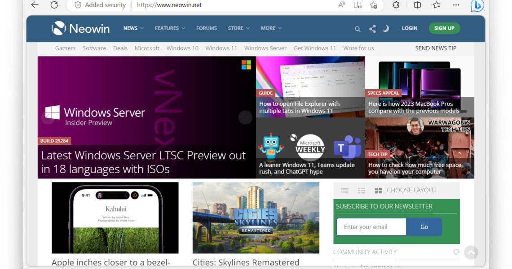
Task: Click the Read aloud icon in address bar
Action: (342, 5)
